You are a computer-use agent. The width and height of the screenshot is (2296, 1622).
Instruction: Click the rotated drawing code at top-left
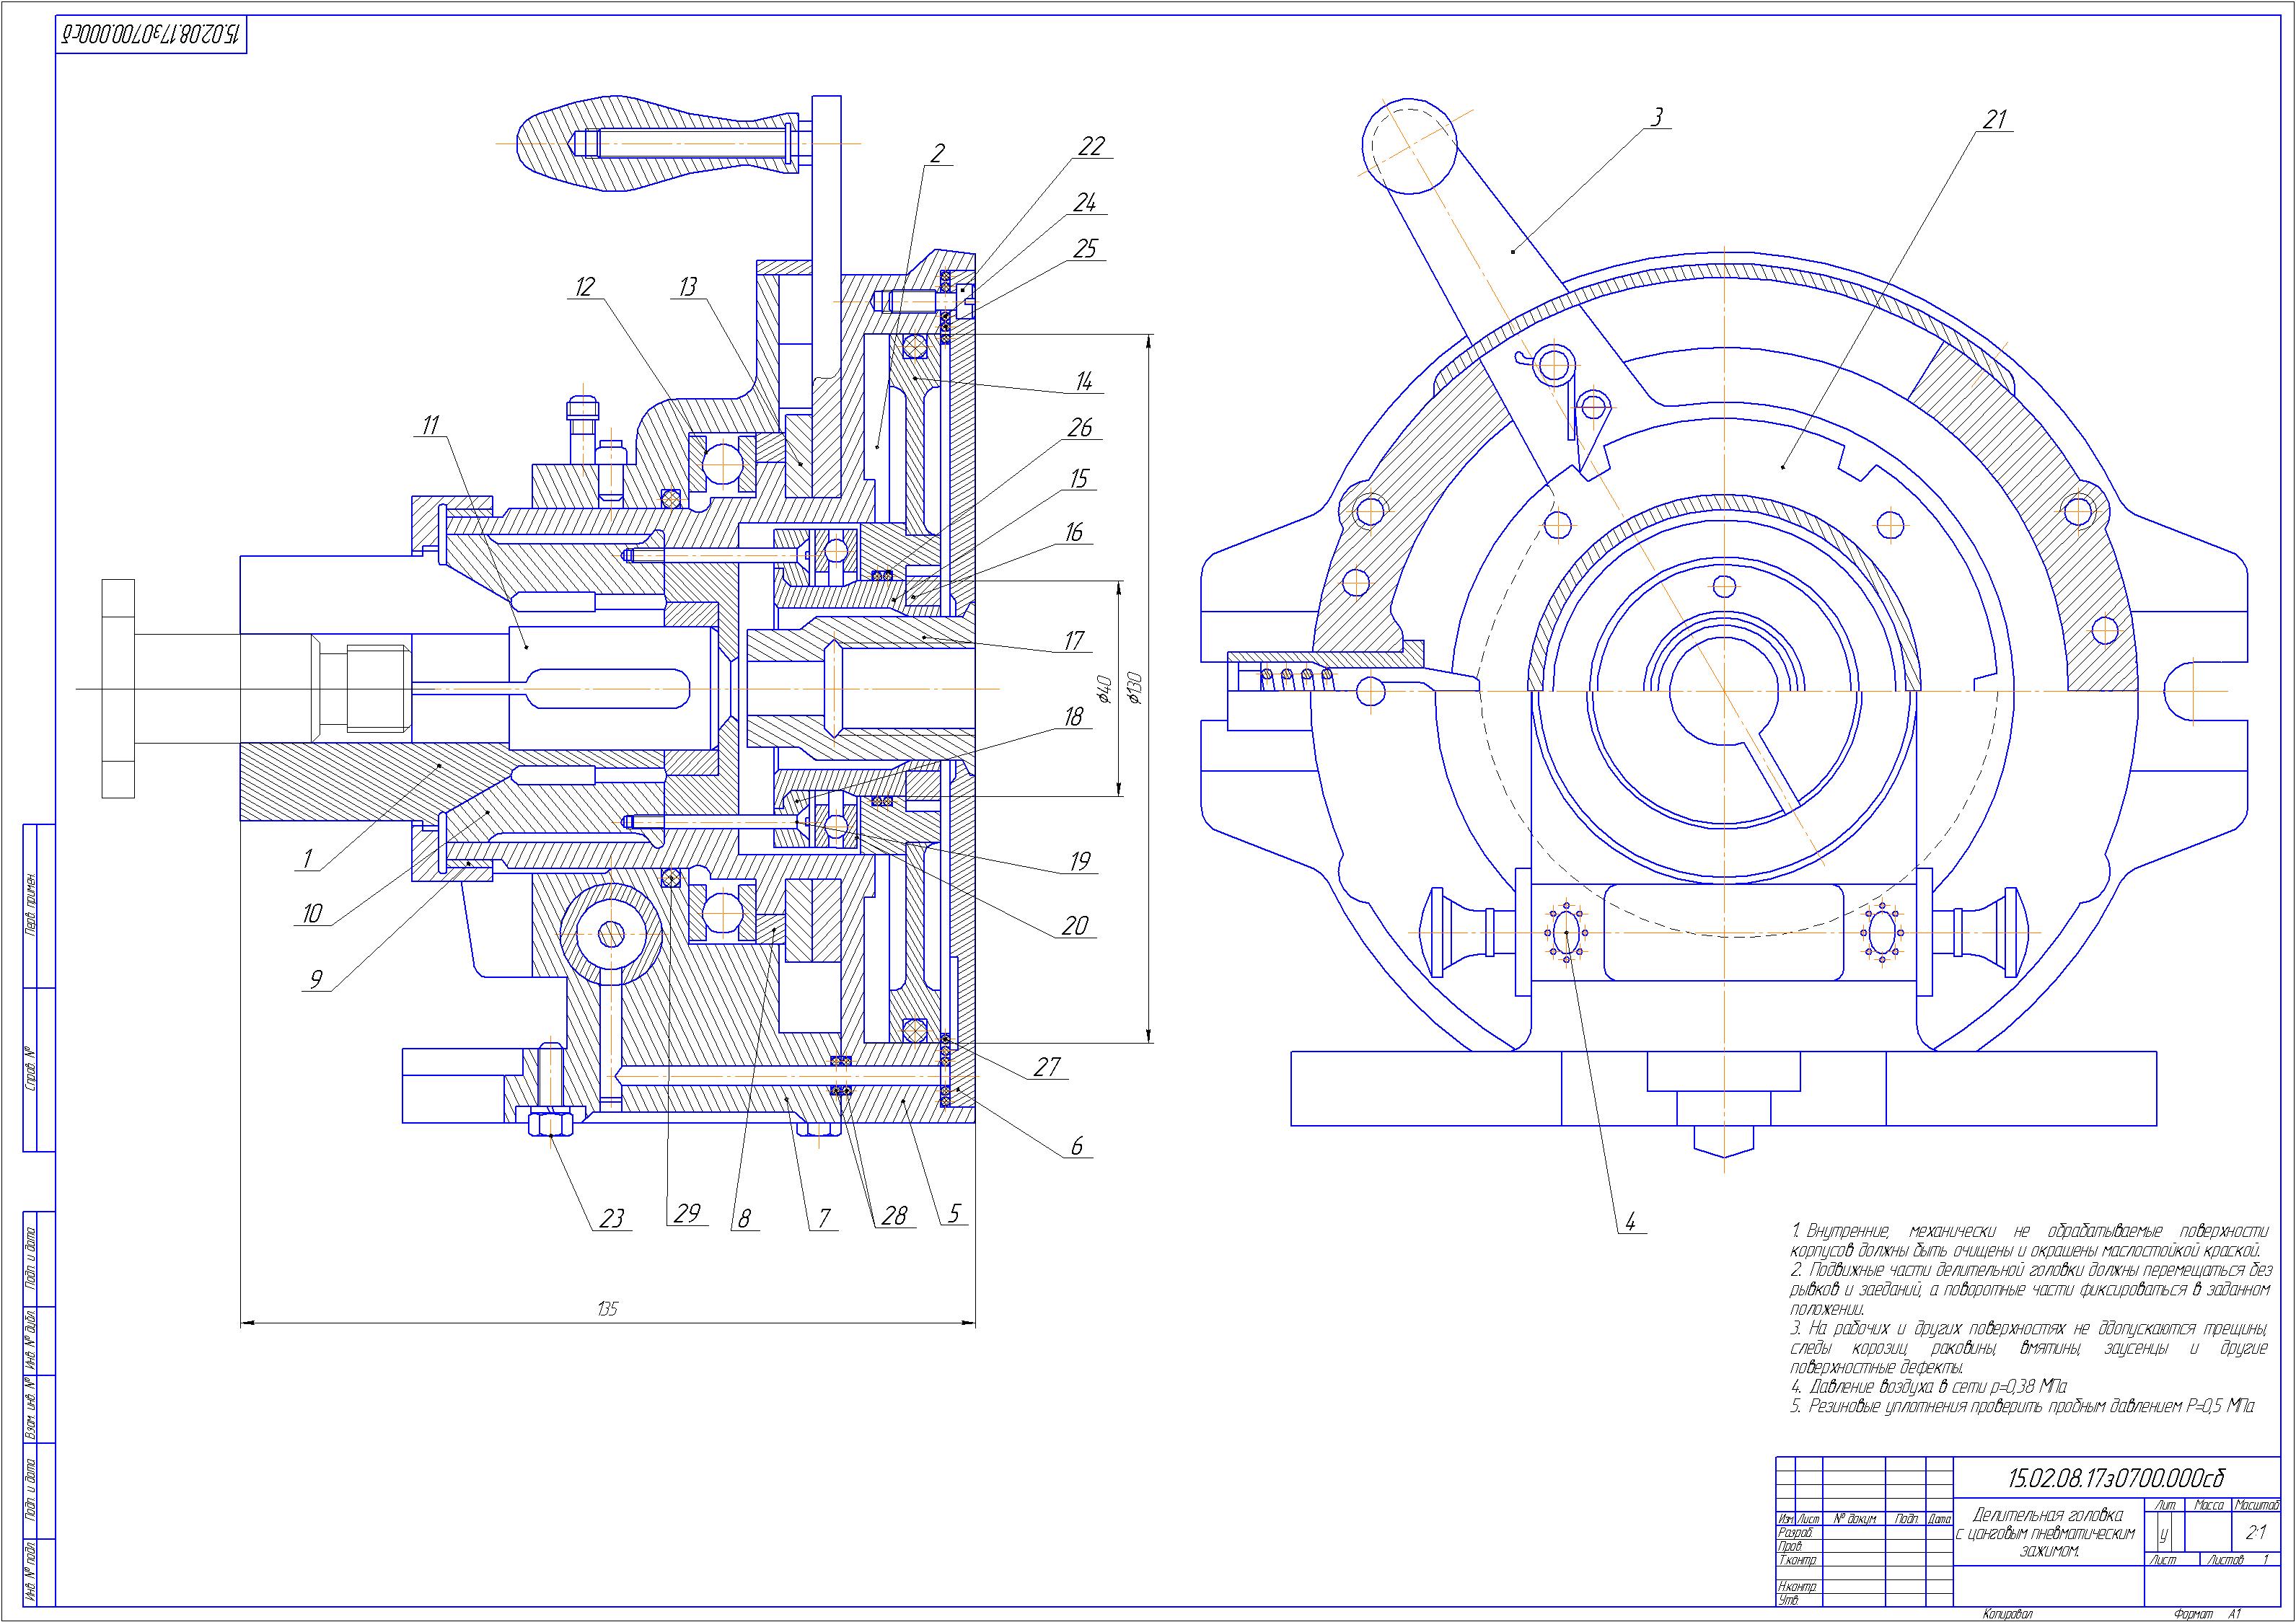coord(150,35)
